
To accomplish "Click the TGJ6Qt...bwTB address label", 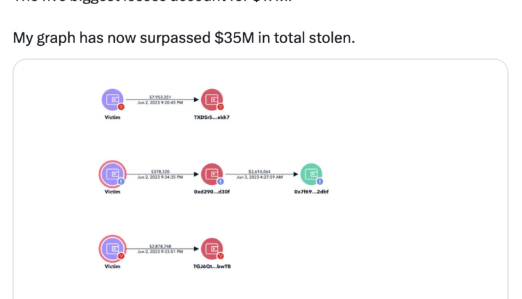I will (212, 266).
